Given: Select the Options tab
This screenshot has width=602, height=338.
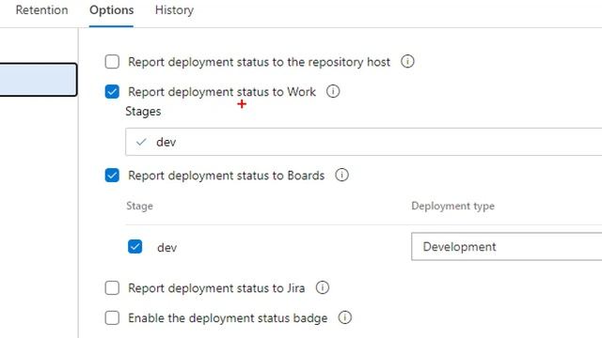Looking at the screenshot, I should coord(111,10).
